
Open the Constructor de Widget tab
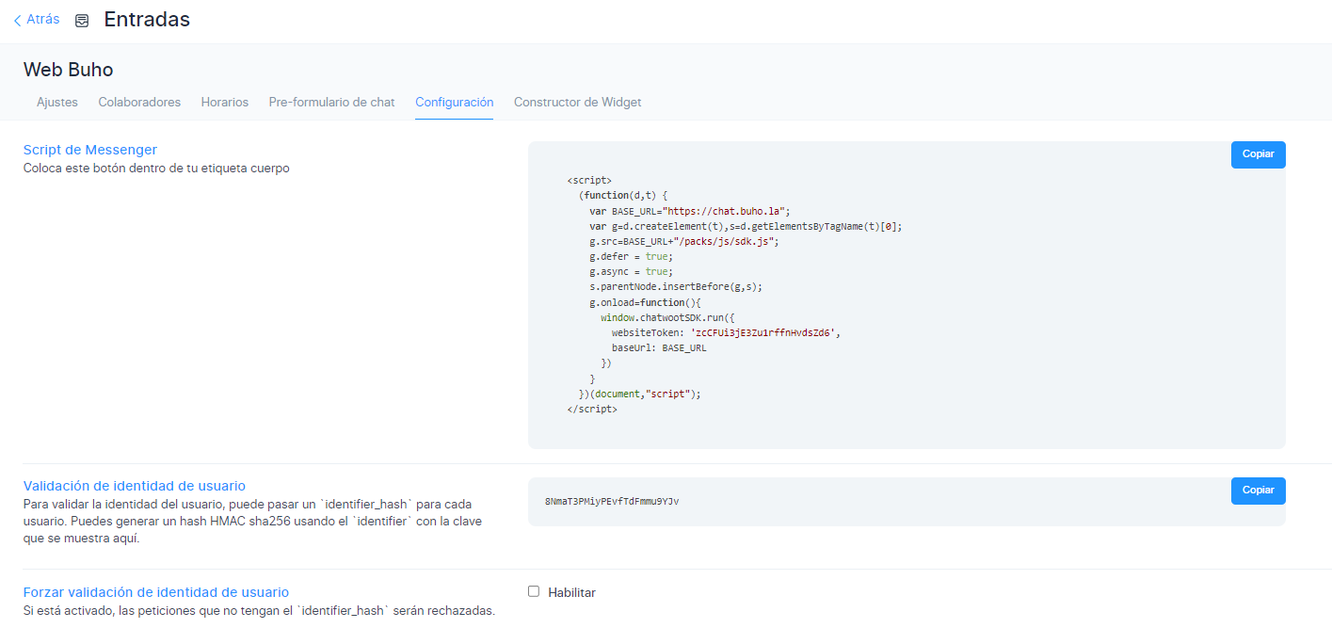click(577, 102)
